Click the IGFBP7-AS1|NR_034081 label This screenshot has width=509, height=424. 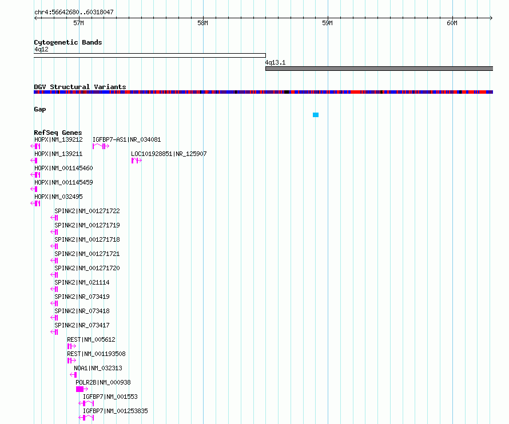pos(126,139)
